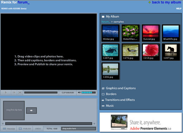
Task: Select the BlueHills.jpg thumbnail
Action: 171,33
